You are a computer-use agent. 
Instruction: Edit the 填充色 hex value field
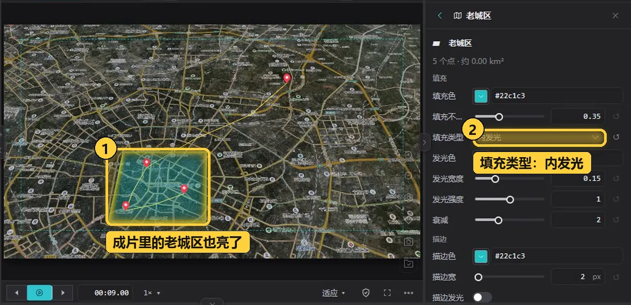557,96
